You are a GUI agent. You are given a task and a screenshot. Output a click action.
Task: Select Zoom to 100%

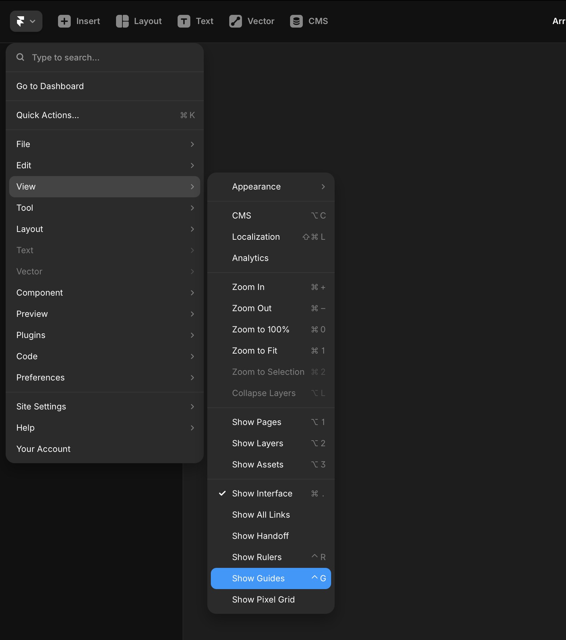271,330
